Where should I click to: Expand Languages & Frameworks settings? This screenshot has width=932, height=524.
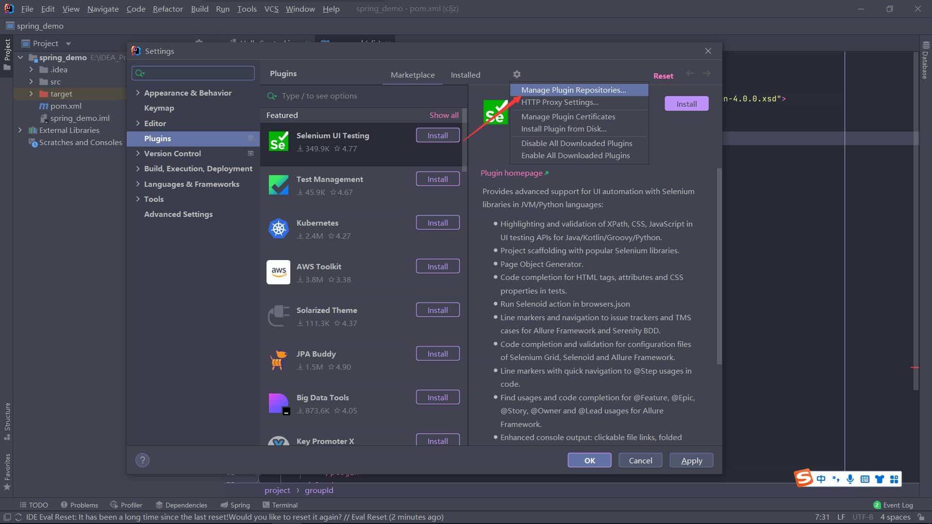[138, 184]
